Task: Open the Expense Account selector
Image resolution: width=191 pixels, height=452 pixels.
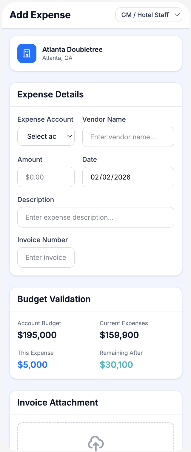Action: (46, 136)
